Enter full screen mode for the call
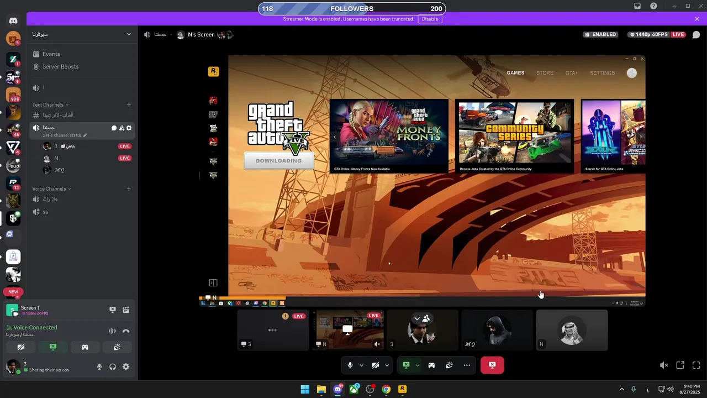 (x=696, y=365)
